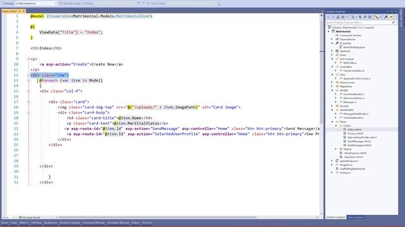
Task: Switch to the Output tab
Action: click(135, 223)
